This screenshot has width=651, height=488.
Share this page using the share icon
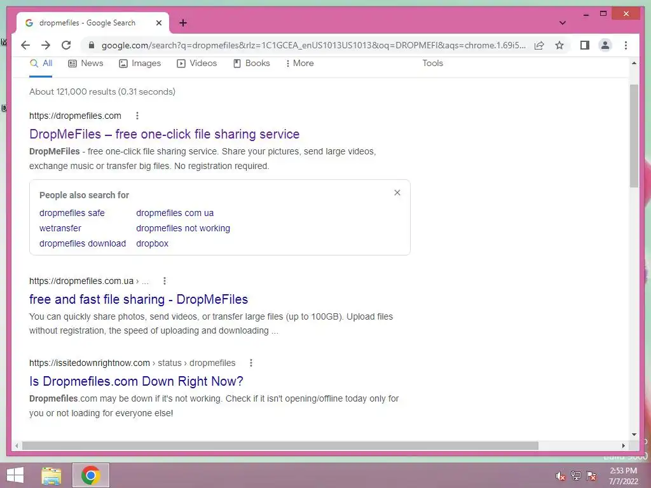click(x=539, y=45)
